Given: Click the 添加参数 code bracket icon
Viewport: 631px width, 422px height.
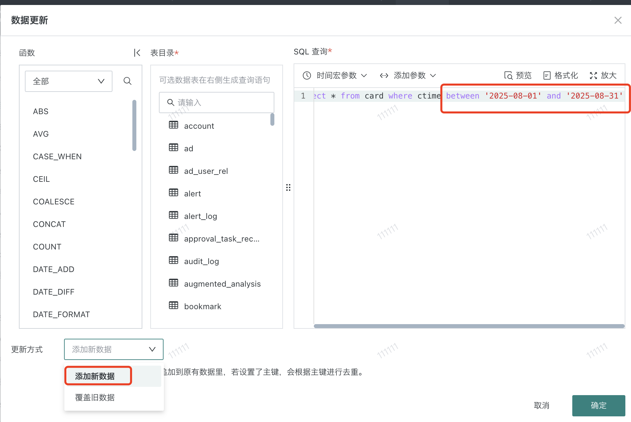Looking at the screenshot, I should (384, 76).
